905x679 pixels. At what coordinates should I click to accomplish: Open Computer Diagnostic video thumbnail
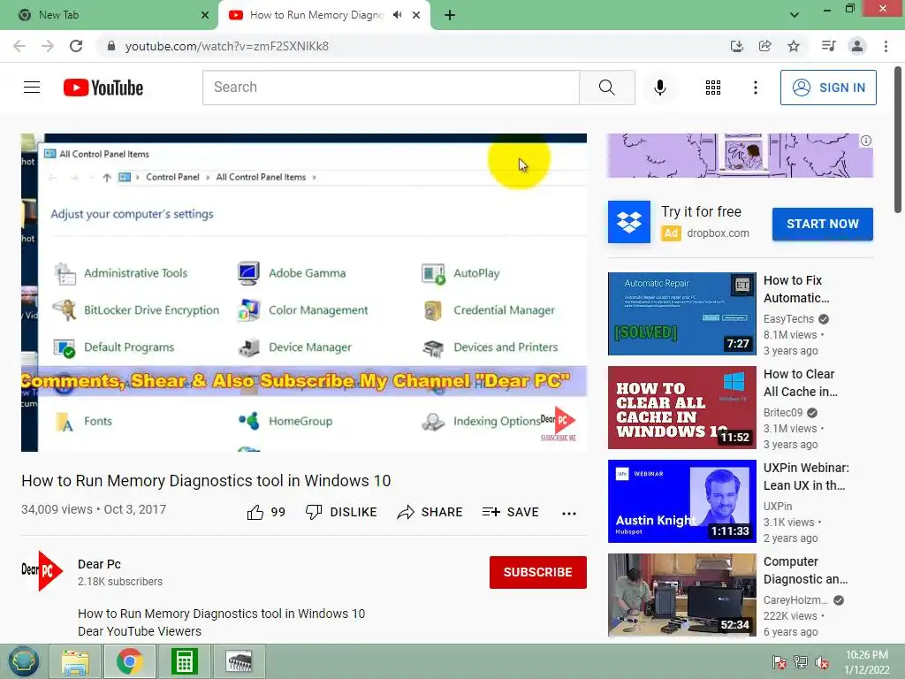pos(681,595)
